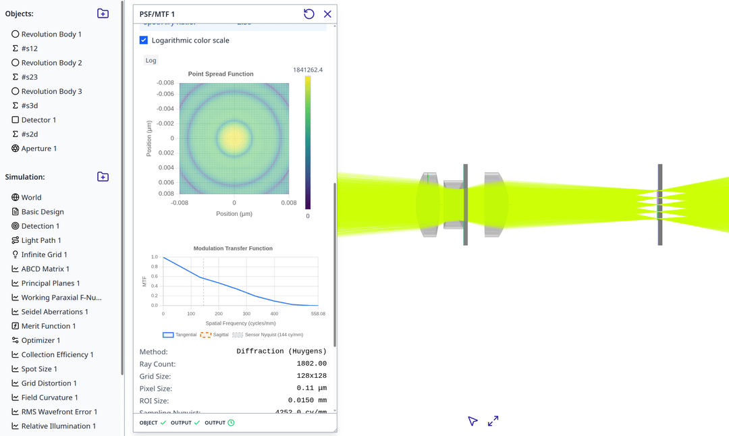The height and width of the screenshot is (436, 729).
Task: Click the reset icon in PSF/MTF header
Action: click(x=309, y=14)
